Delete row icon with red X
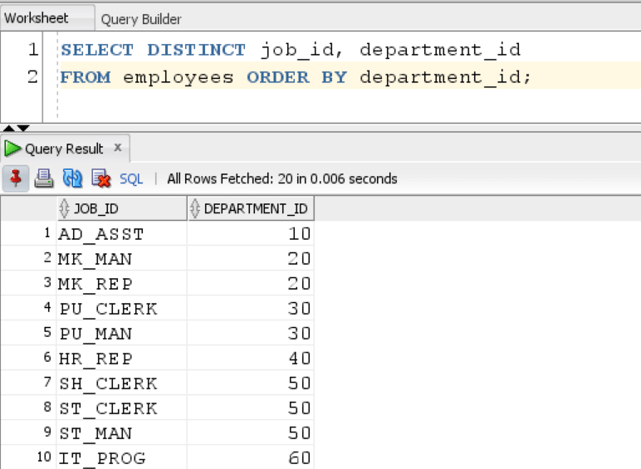The image size is (641, 469). pyautogui.click(x=101, y=178)
